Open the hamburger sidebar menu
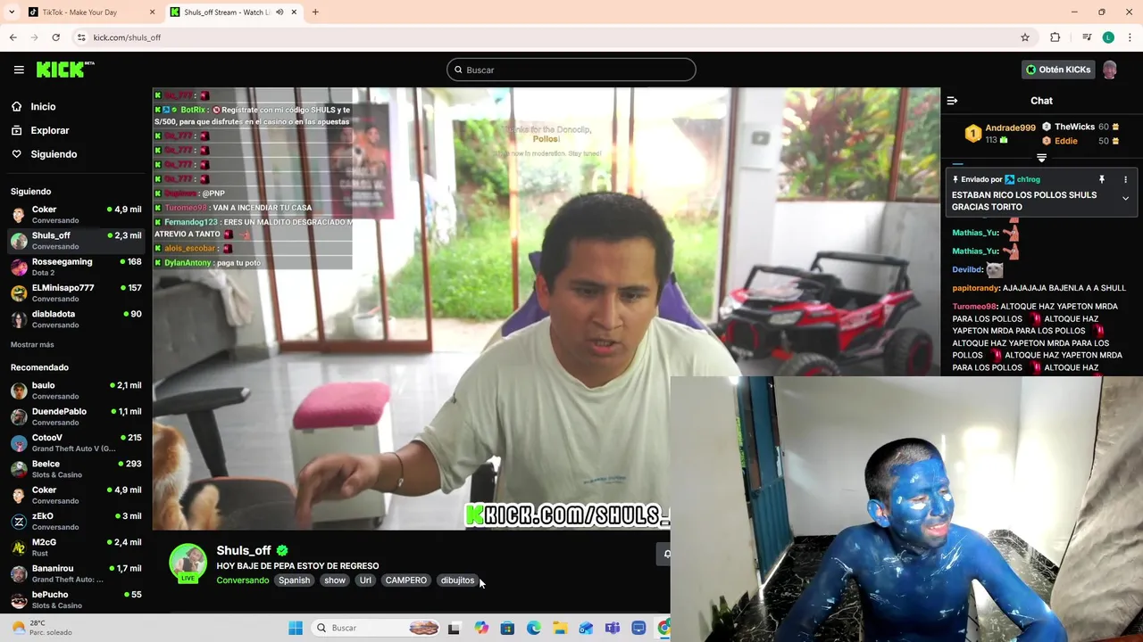 [19, 70]
